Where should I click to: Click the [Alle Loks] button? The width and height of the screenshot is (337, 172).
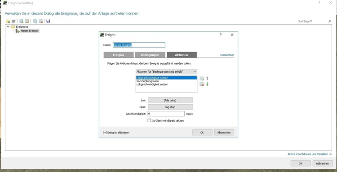pyautogui.click(x=170, y=100)
